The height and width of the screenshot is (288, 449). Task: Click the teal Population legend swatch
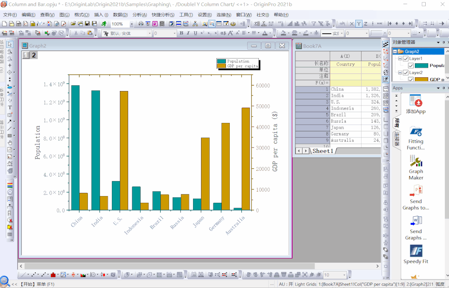click(x=221, y=61)
